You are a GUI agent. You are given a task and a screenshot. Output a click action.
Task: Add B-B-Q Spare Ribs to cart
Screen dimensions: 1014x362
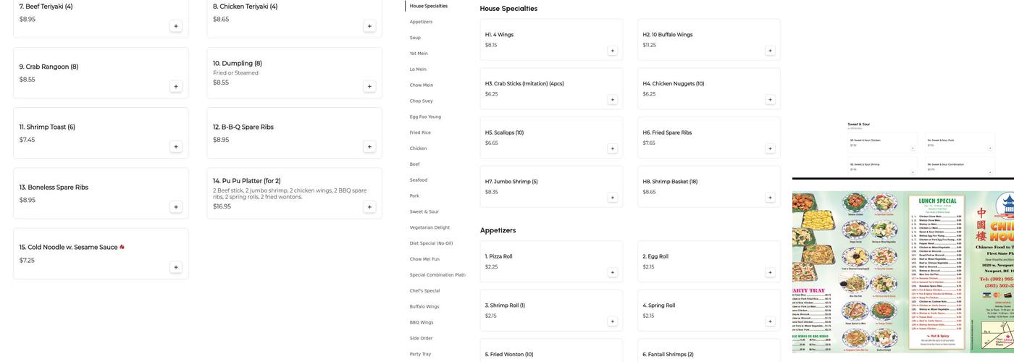[x=369, y=147]
